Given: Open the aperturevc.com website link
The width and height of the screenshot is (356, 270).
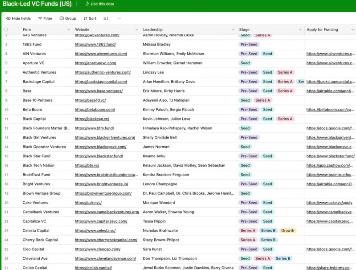Looking at the screenshot, I should pos(95,63).
